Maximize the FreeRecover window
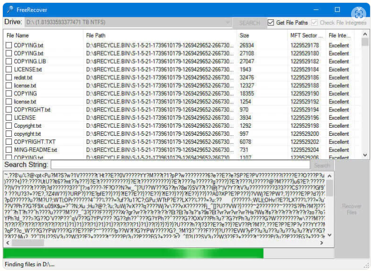371x271 pixels. click(x=337, y=9)
